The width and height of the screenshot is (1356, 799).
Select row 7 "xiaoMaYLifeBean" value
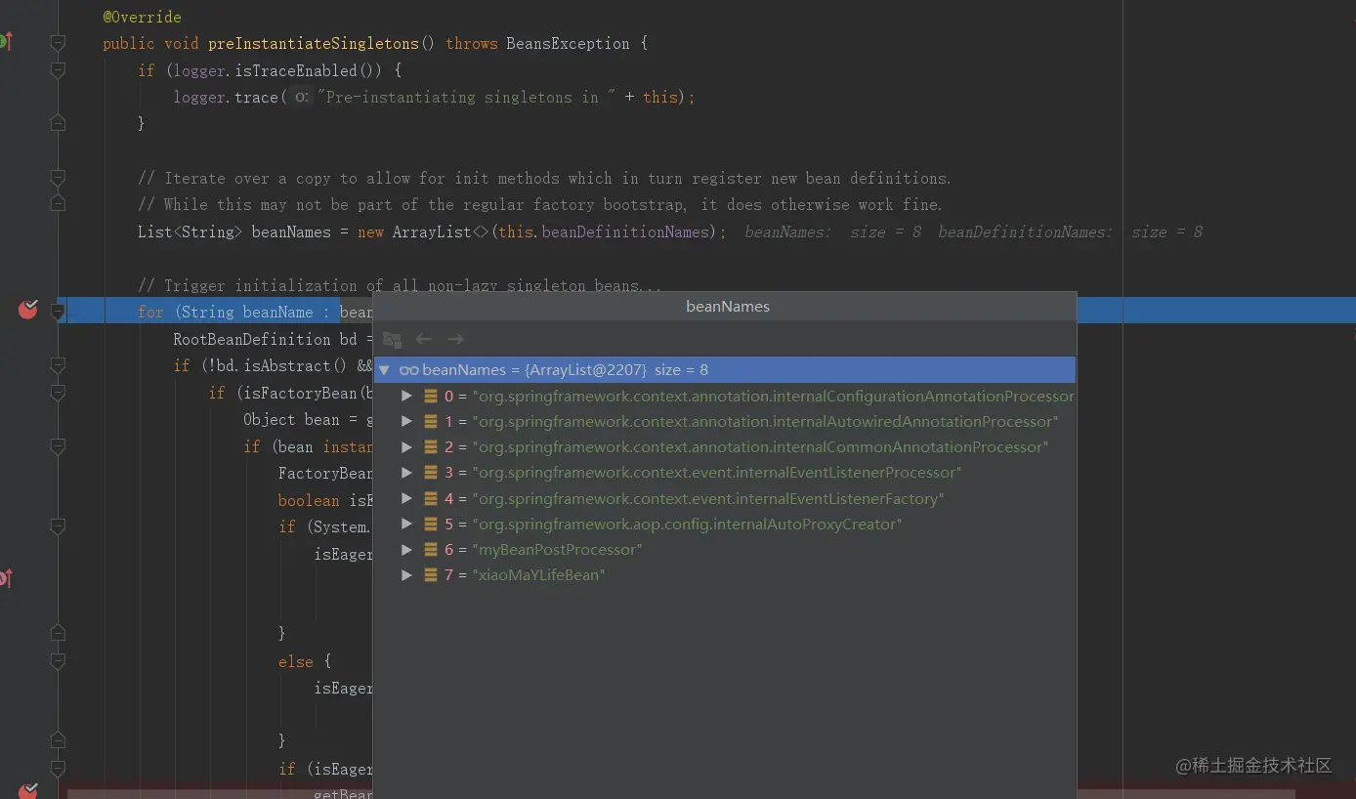(539, 574)
